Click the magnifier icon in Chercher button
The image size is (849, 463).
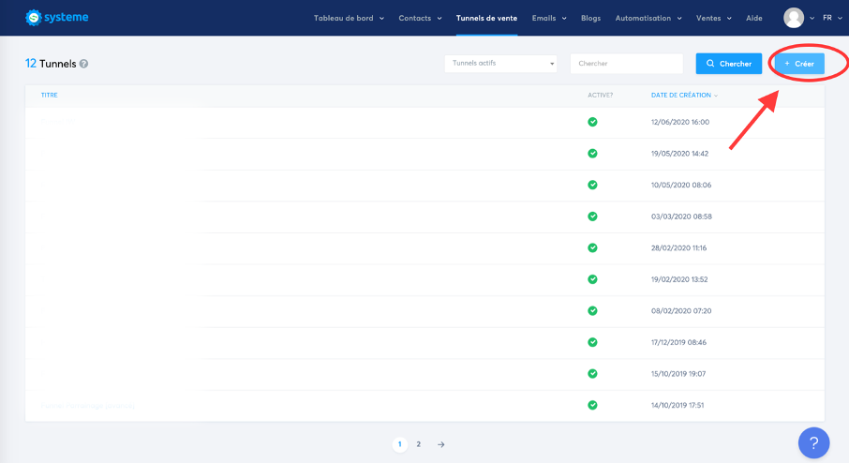pyautogui.click(x=710, y=64)
